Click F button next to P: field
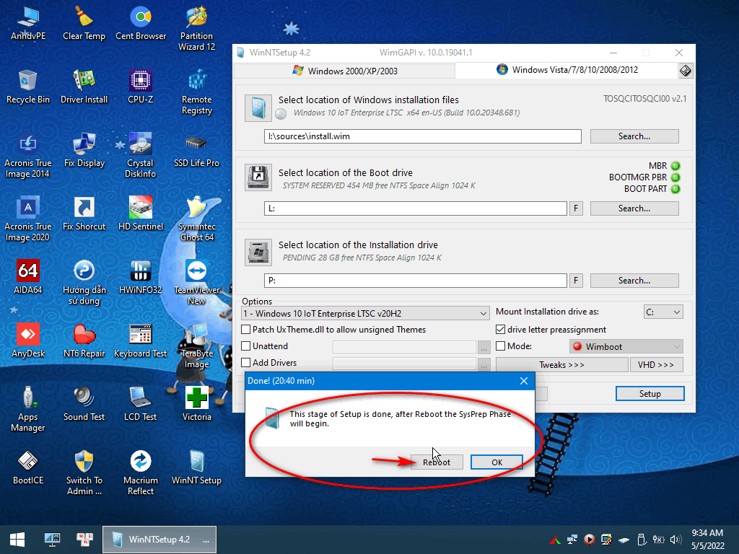739x554 pixels. tap(576, 281)
